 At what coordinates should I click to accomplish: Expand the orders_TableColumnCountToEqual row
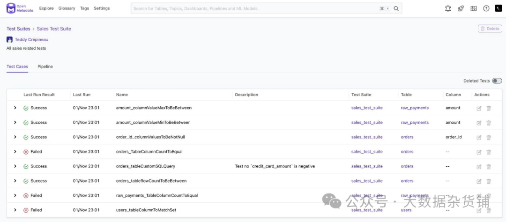point(15,152)
